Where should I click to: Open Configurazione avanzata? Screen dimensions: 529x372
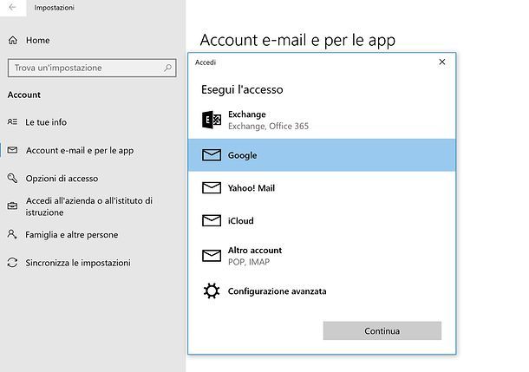point(322,291)
